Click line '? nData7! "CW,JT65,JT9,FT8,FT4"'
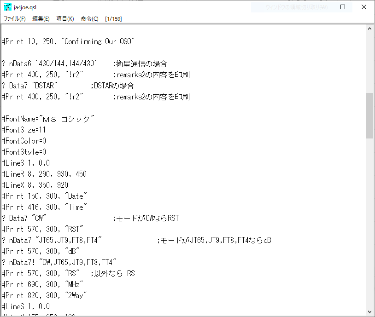 tap(59, 262)
